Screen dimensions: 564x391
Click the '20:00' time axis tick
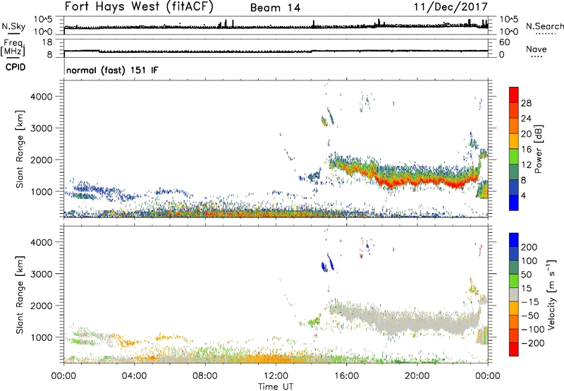tap(417, 376)
